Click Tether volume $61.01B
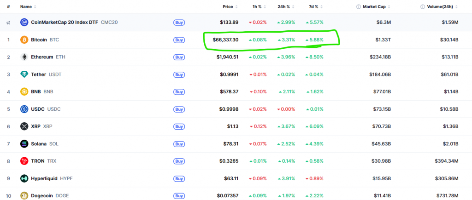 click(449, 74)
